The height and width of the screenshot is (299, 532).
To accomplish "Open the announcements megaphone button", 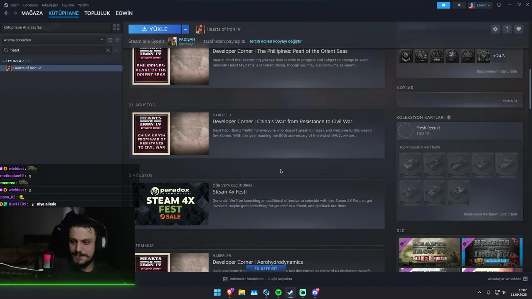I will click(443, 5).
